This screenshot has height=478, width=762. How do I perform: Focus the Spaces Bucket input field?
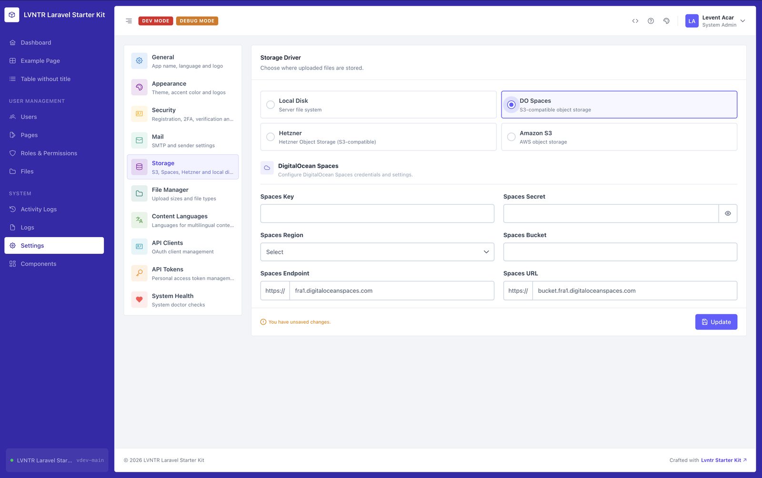[x=620, y=252]
